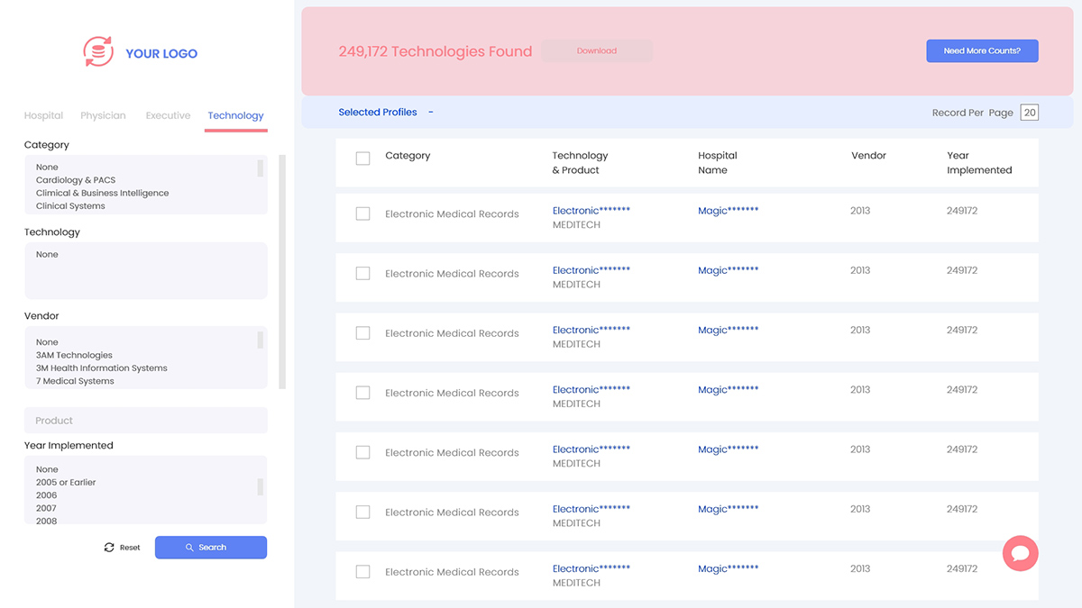Click the Reset refresh icon
The image size is (1082, 608).
click(109, 548)
